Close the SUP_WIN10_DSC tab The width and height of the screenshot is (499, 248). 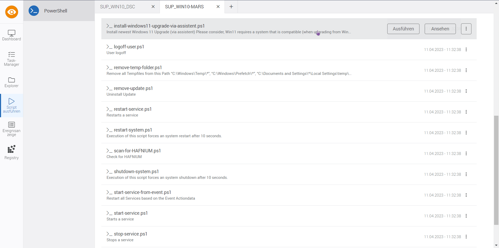pos(153,7)
